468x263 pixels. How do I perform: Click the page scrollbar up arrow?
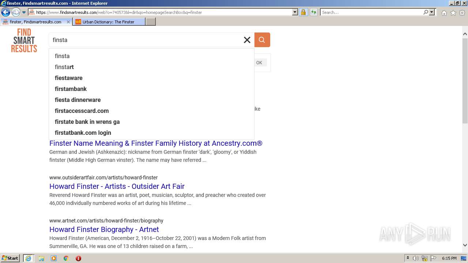(465, 34)
